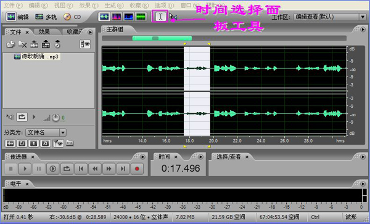The width and height of the screenshot is (370, 224).
Task: Select the spectral frequency display icon
Action: click(117, 17)
